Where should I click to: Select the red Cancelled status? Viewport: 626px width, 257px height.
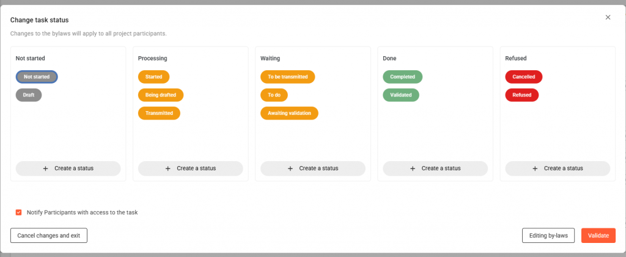coord(523,77)
